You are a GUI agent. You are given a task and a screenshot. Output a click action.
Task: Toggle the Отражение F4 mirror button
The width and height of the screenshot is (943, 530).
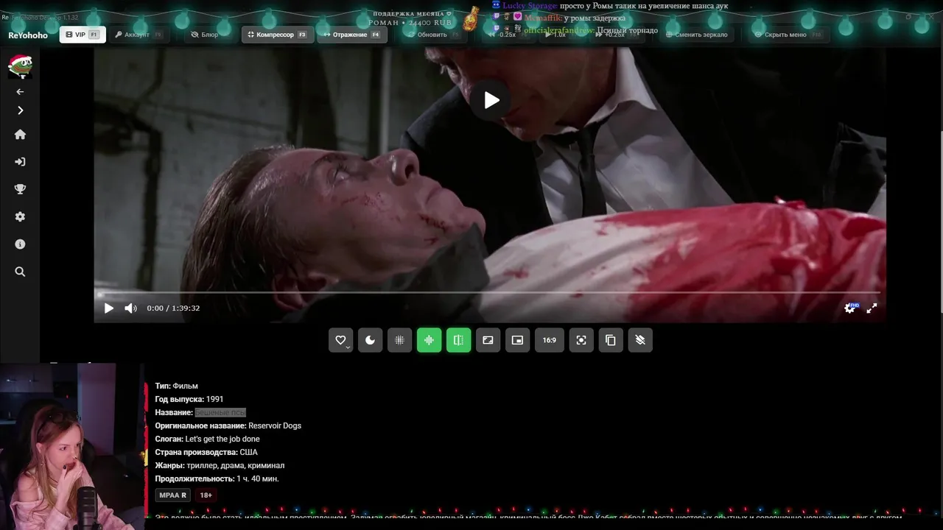click(x=352, y=35)
